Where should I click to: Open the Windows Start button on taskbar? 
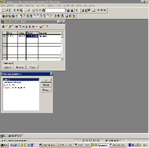4,145
